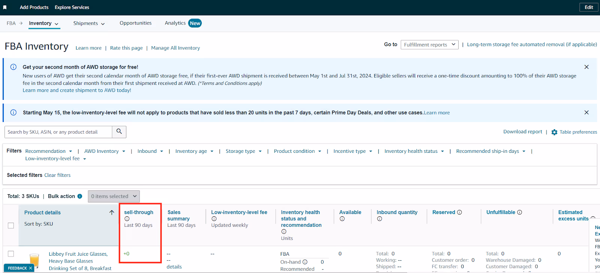Viewport: 600px width, 273px height.
Task: Open the '0 items selected' bulk action dropdown
Action: (x=114, y=196)
